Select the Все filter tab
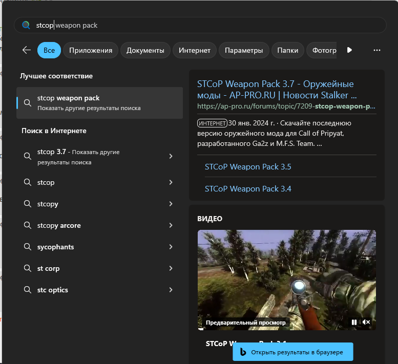398x364 pixels. [49, 50]
